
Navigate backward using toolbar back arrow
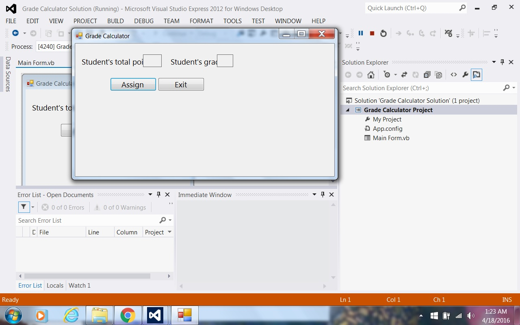point(15,33)
